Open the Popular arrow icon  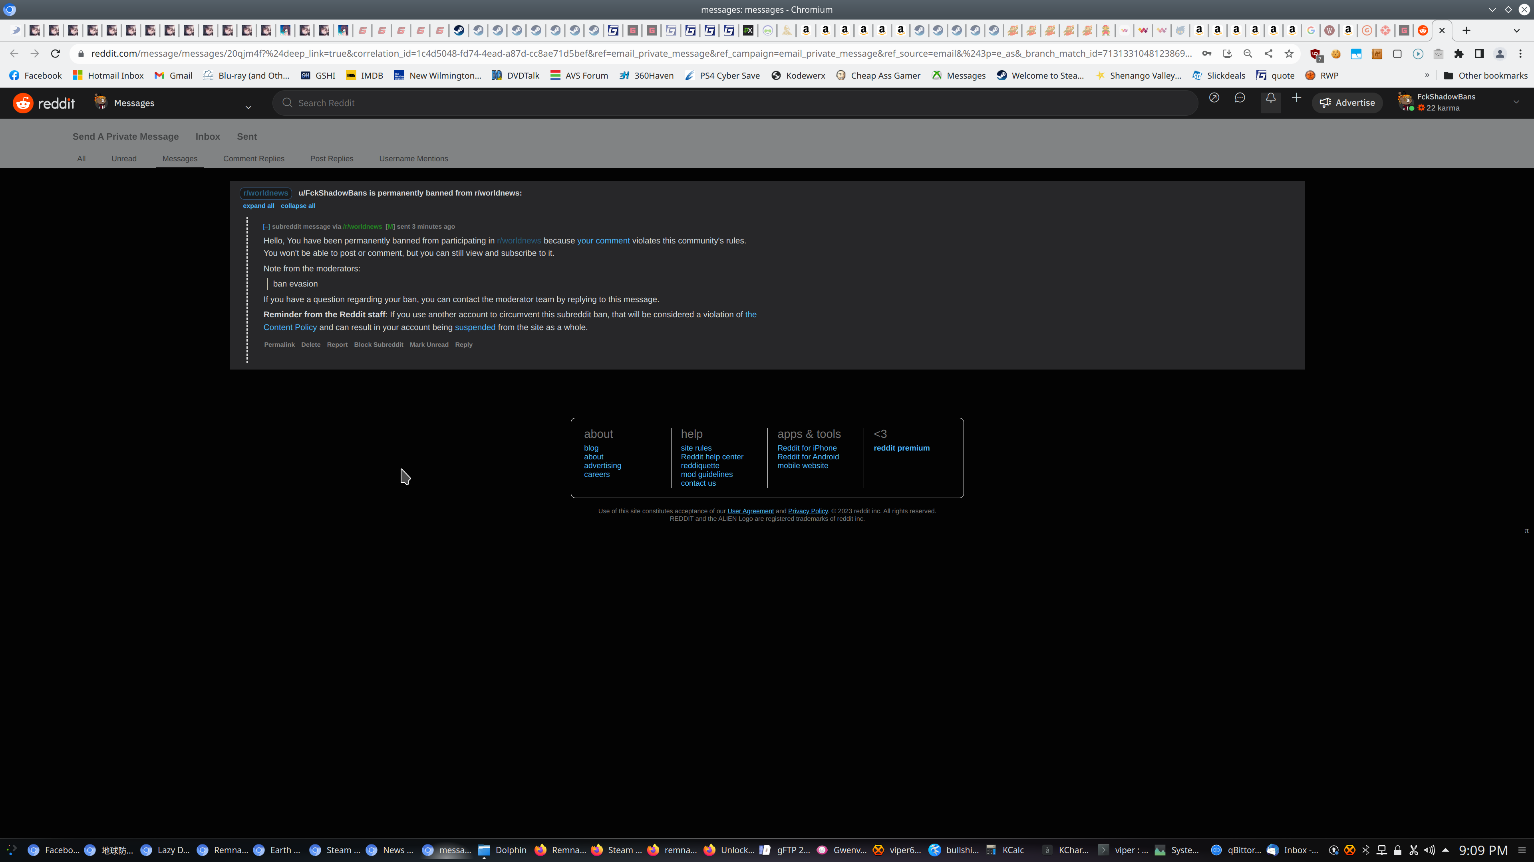tap(1214, 98)
